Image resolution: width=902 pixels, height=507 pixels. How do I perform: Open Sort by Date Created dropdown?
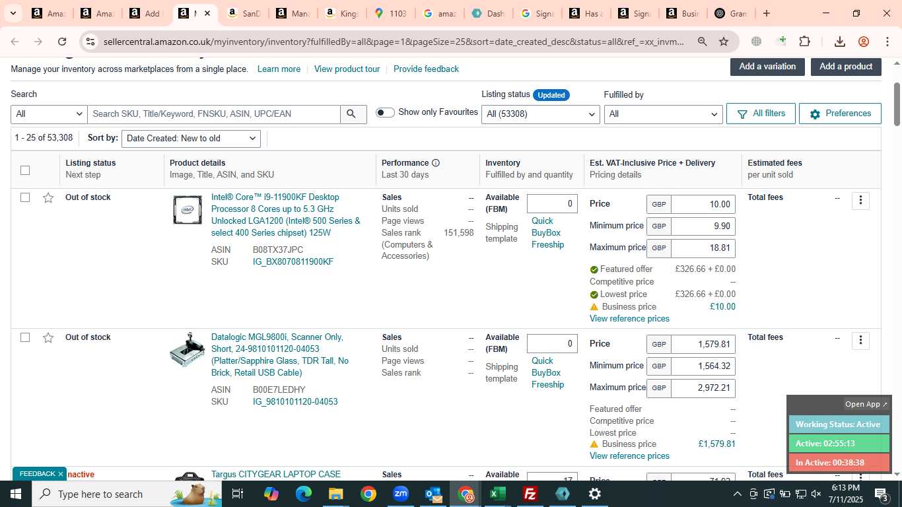pos(191,139)
